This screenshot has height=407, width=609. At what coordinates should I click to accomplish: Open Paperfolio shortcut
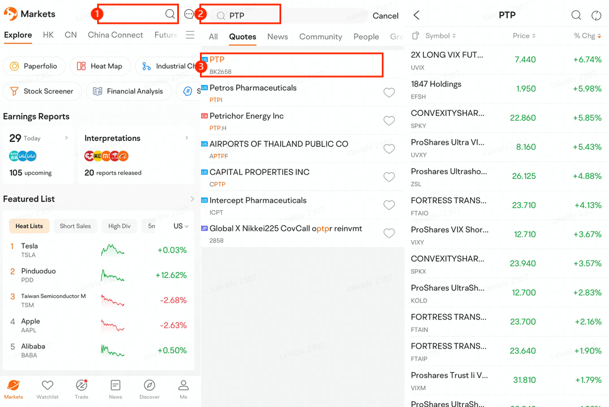[34, 66]
